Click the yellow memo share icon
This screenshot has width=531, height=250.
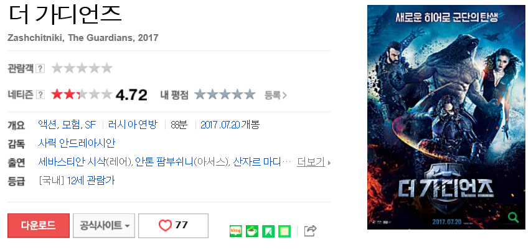(284, 231)
